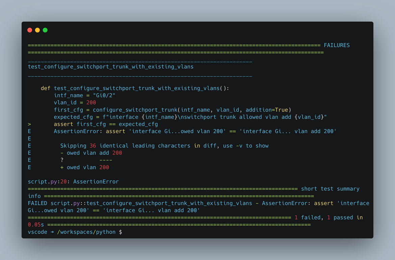Click the 'script.py:20: AssertionError' line
The height and width of the screenshot is (260, 395).
[73, 182]
